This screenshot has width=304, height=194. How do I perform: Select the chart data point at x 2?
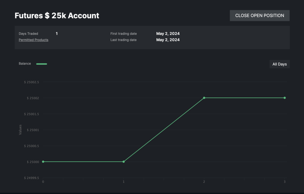coord(204,98)
